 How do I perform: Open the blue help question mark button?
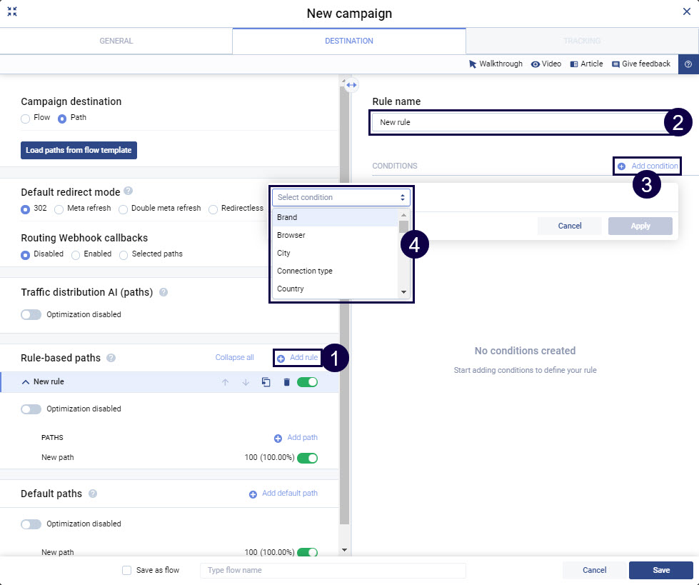click(688, 64)
